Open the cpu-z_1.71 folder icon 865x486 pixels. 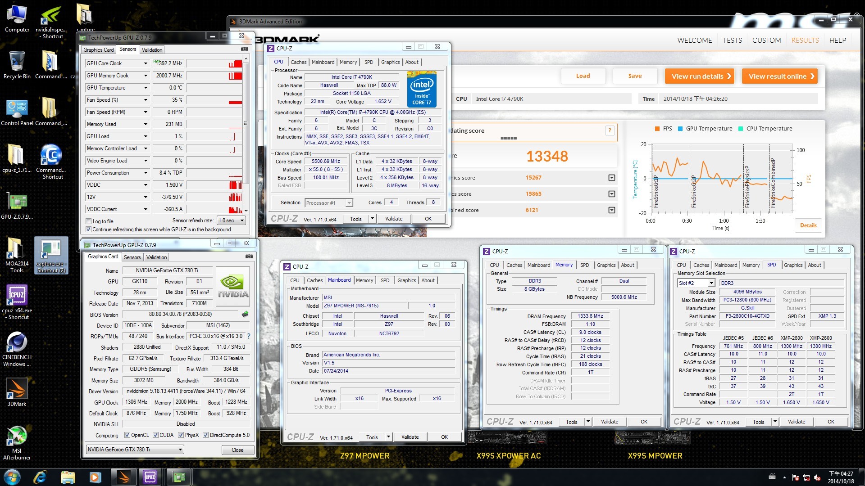click(x=17, y=158)
